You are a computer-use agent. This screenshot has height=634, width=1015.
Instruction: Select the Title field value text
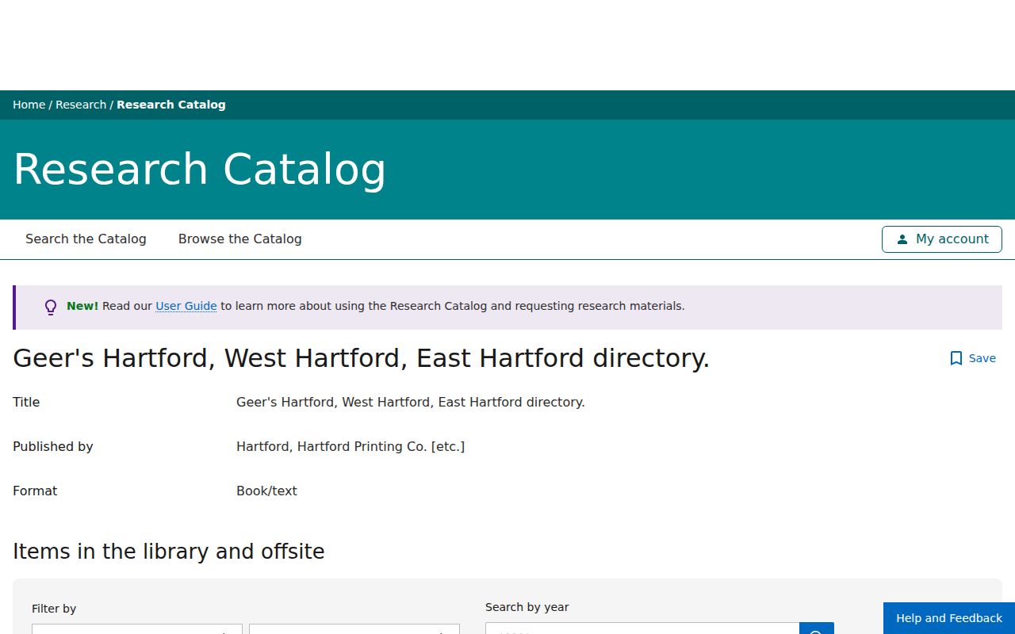click(x=411, y=402)
